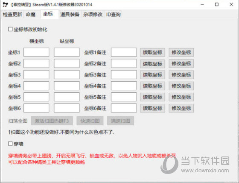Screen dimensions: 239x183
Task: Focus the 坐标5备注 text box
Action: pos(124,97)
